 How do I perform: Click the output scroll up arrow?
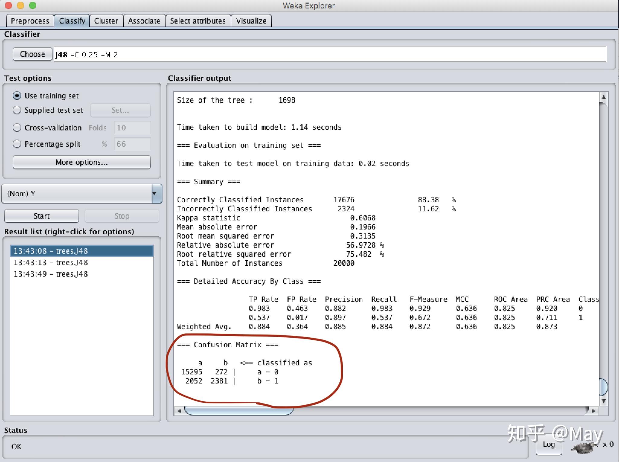pos(603,97)
